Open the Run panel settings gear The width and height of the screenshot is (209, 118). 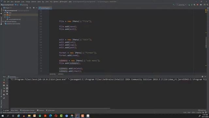pos(202,77)
